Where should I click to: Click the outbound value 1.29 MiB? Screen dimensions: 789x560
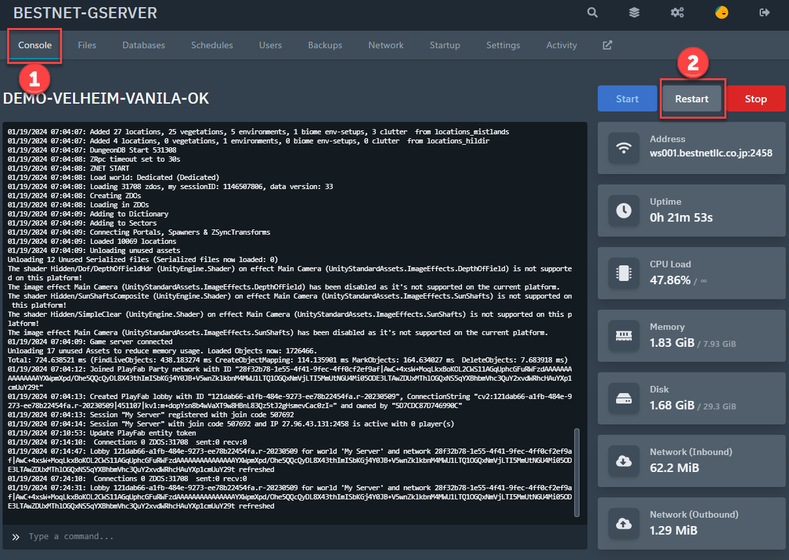(673, 530)
